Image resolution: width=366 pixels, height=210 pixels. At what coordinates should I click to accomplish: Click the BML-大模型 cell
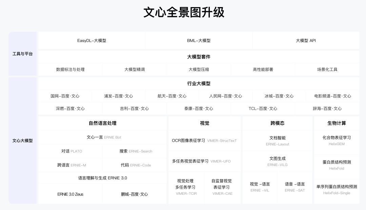point(199,41)
